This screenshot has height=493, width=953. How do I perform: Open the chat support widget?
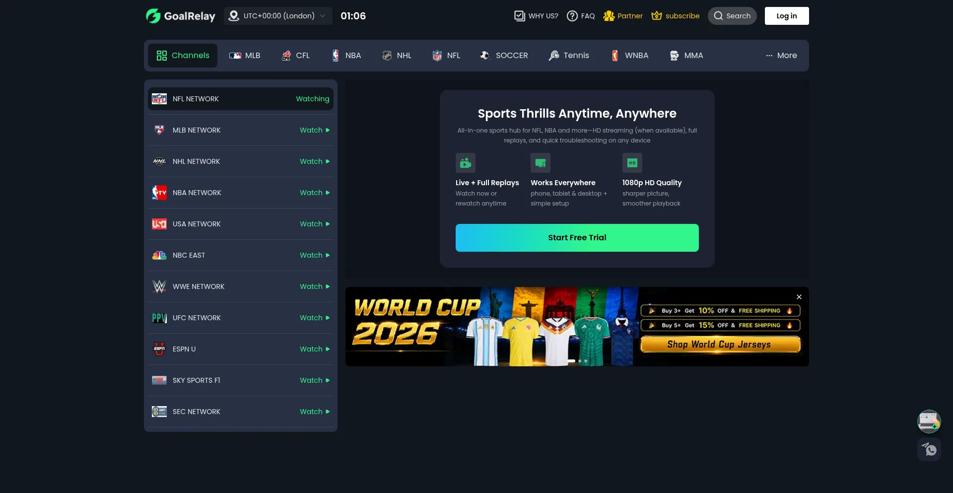(x=929, y=449)
